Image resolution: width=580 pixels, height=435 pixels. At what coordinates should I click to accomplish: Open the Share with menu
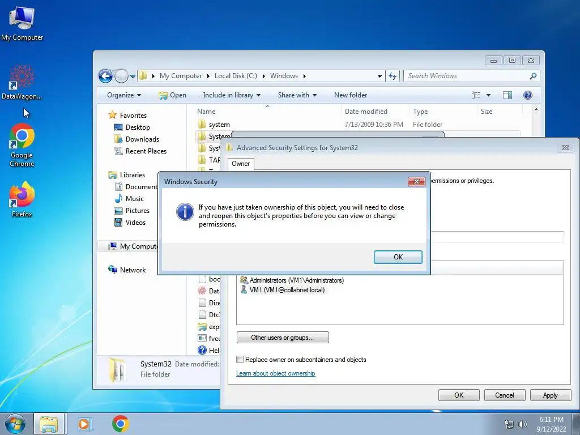click(x=297, y=95)
